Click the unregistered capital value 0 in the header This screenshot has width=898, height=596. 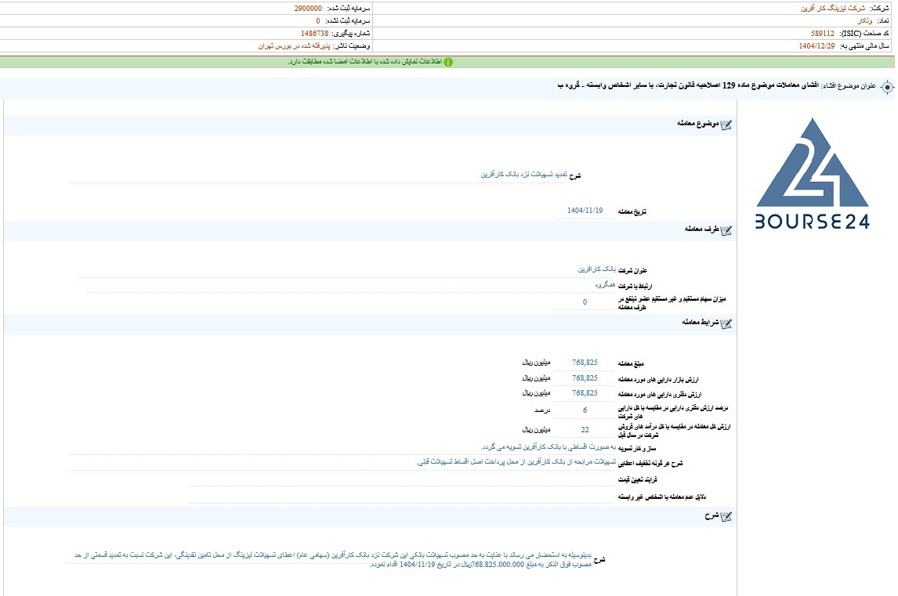[x=318, y=20]
